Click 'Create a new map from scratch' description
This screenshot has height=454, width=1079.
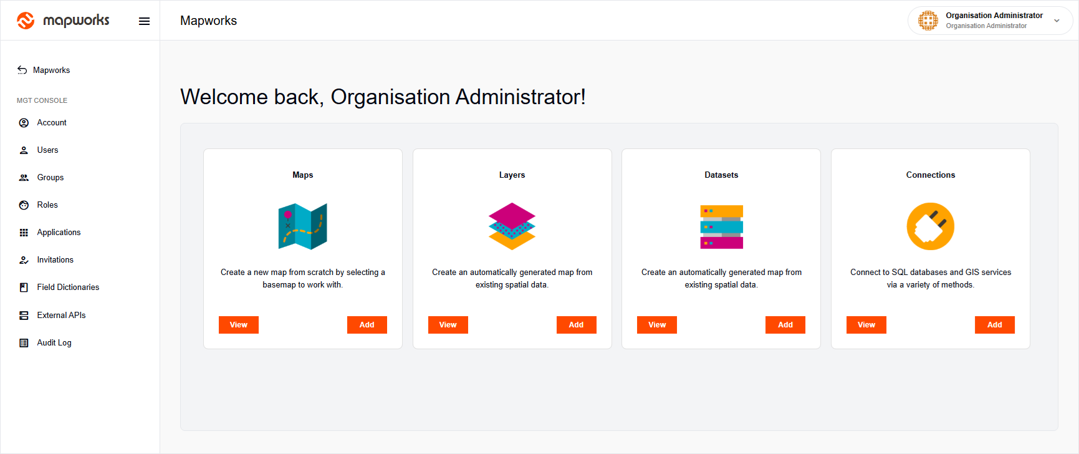click(x=303, y=279)
